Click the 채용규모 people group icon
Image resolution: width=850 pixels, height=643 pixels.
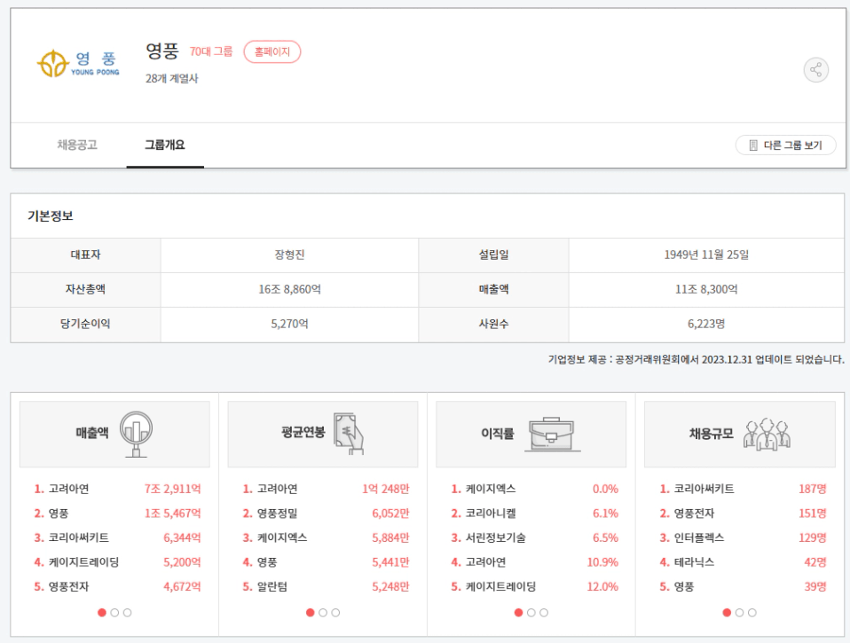[x=766, y=434]
